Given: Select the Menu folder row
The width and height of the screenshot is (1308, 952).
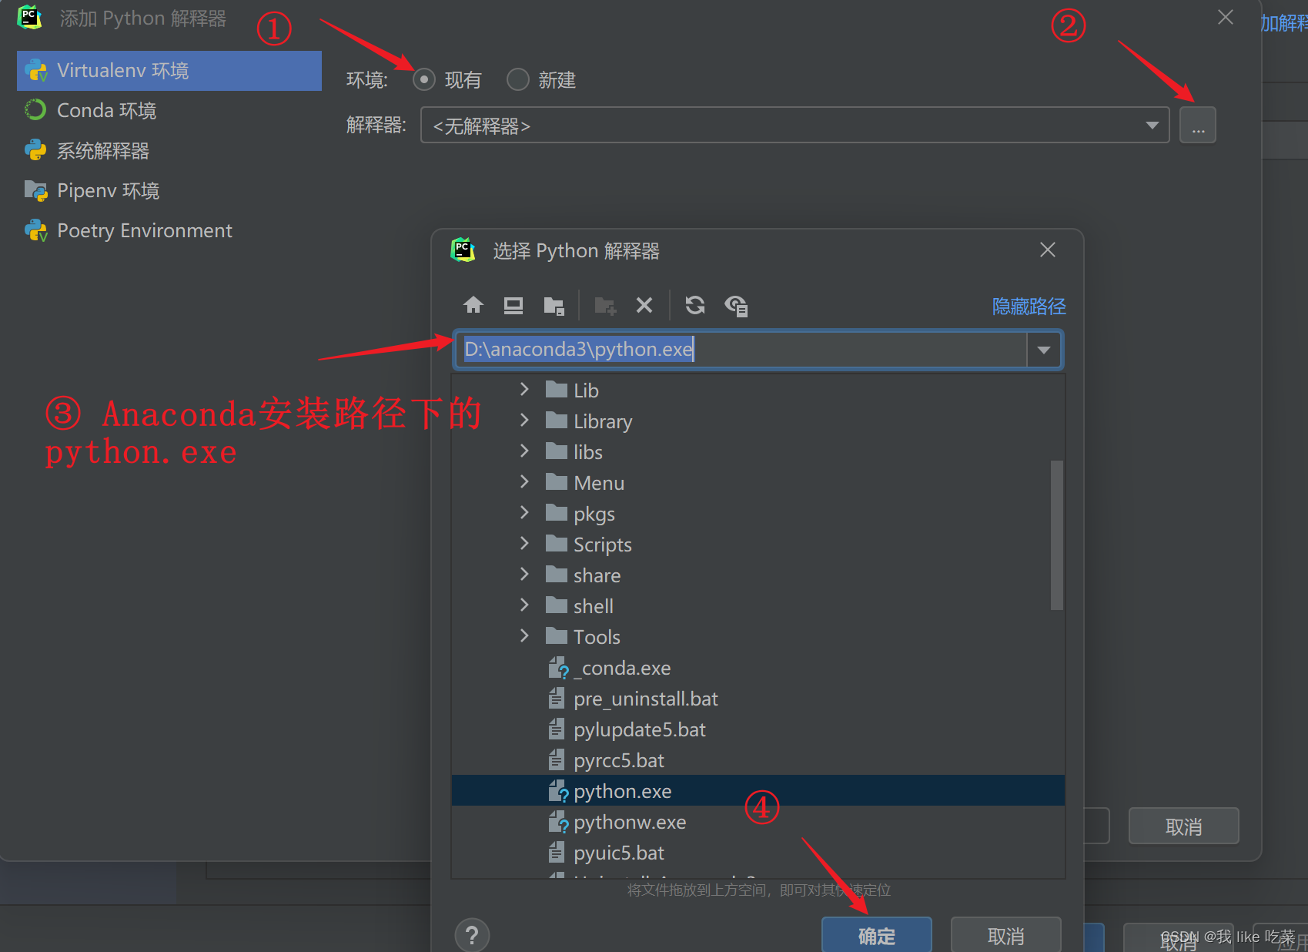Looking at the screenshot, I should click(758, 483).
